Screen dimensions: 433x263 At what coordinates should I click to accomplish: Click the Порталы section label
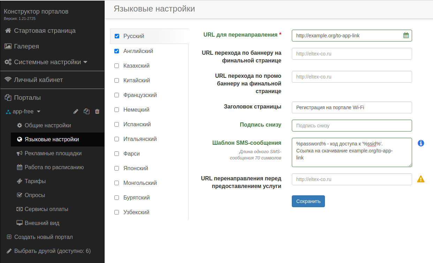tap(28, 98)
